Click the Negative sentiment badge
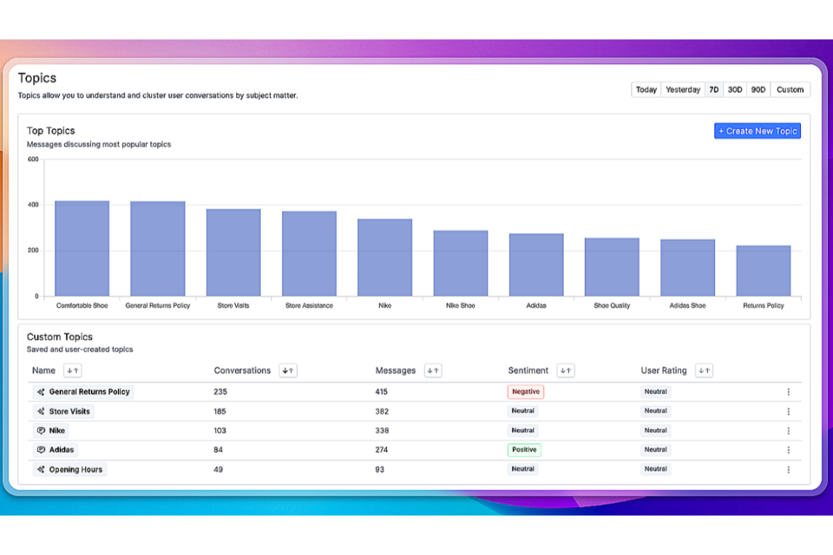 525,392
